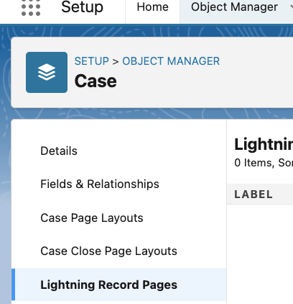
Task: Click the Lightning Record Pages list heading
Action: pos(264,145)
